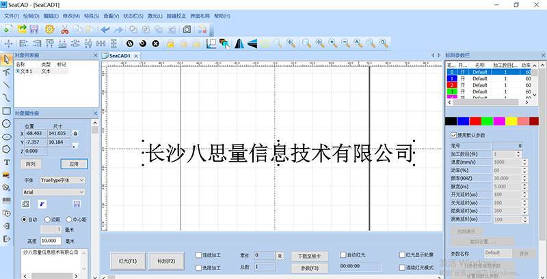Click 功率(%) spinner arrows
547x279 pixels.
pos(524,171)
